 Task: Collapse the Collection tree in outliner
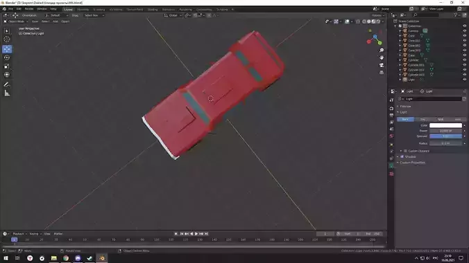tap(395, 26)
